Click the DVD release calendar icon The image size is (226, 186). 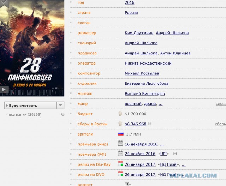120,174
